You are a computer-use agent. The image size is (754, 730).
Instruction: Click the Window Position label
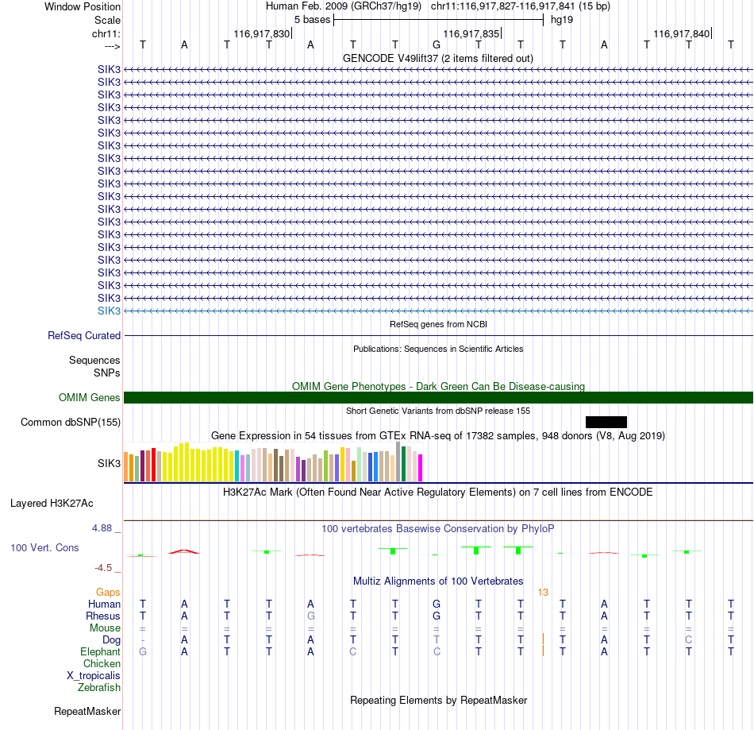[x=83, y=6]
